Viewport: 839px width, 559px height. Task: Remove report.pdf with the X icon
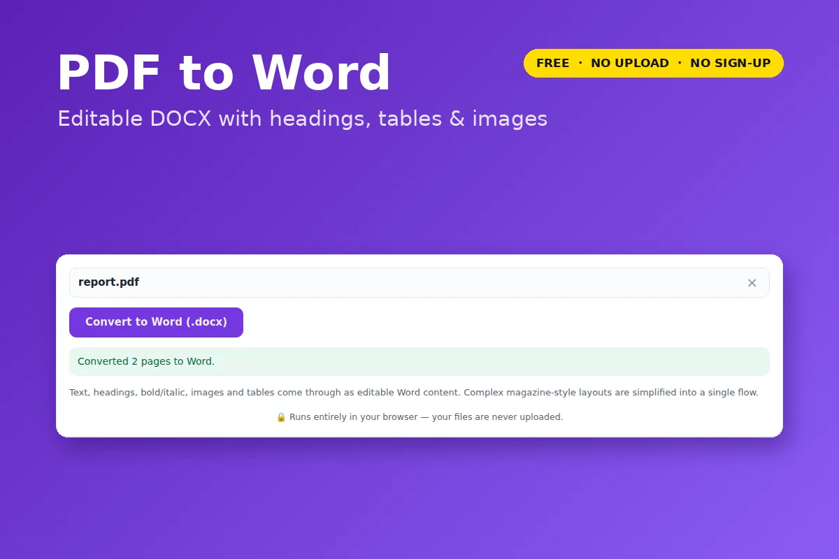click(x=752, y=283)
